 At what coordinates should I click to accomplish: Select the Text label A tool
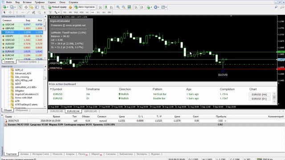pyautogui.click(x=45, y=12)
